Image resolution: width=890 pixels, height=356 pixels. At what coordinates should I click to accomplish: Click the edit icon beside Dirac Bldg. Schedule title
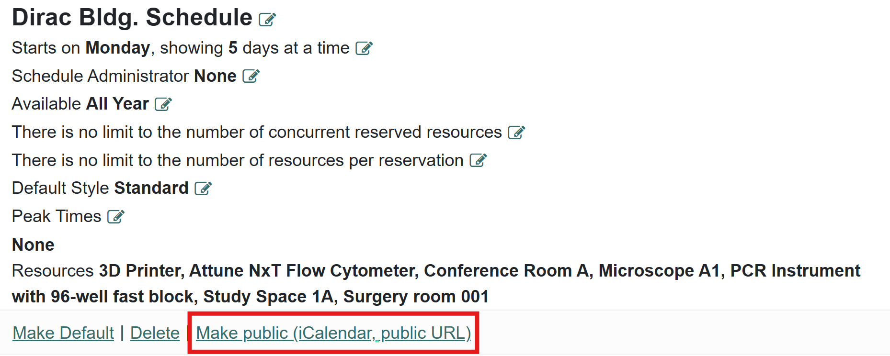(x=267, y=20)
